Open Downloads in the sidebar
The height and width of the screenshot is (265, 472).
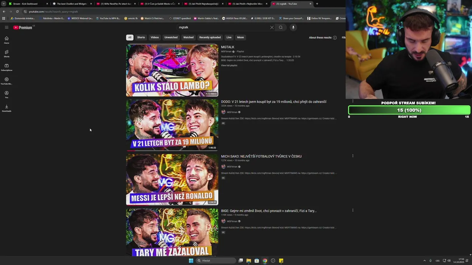tap(7, 108)
